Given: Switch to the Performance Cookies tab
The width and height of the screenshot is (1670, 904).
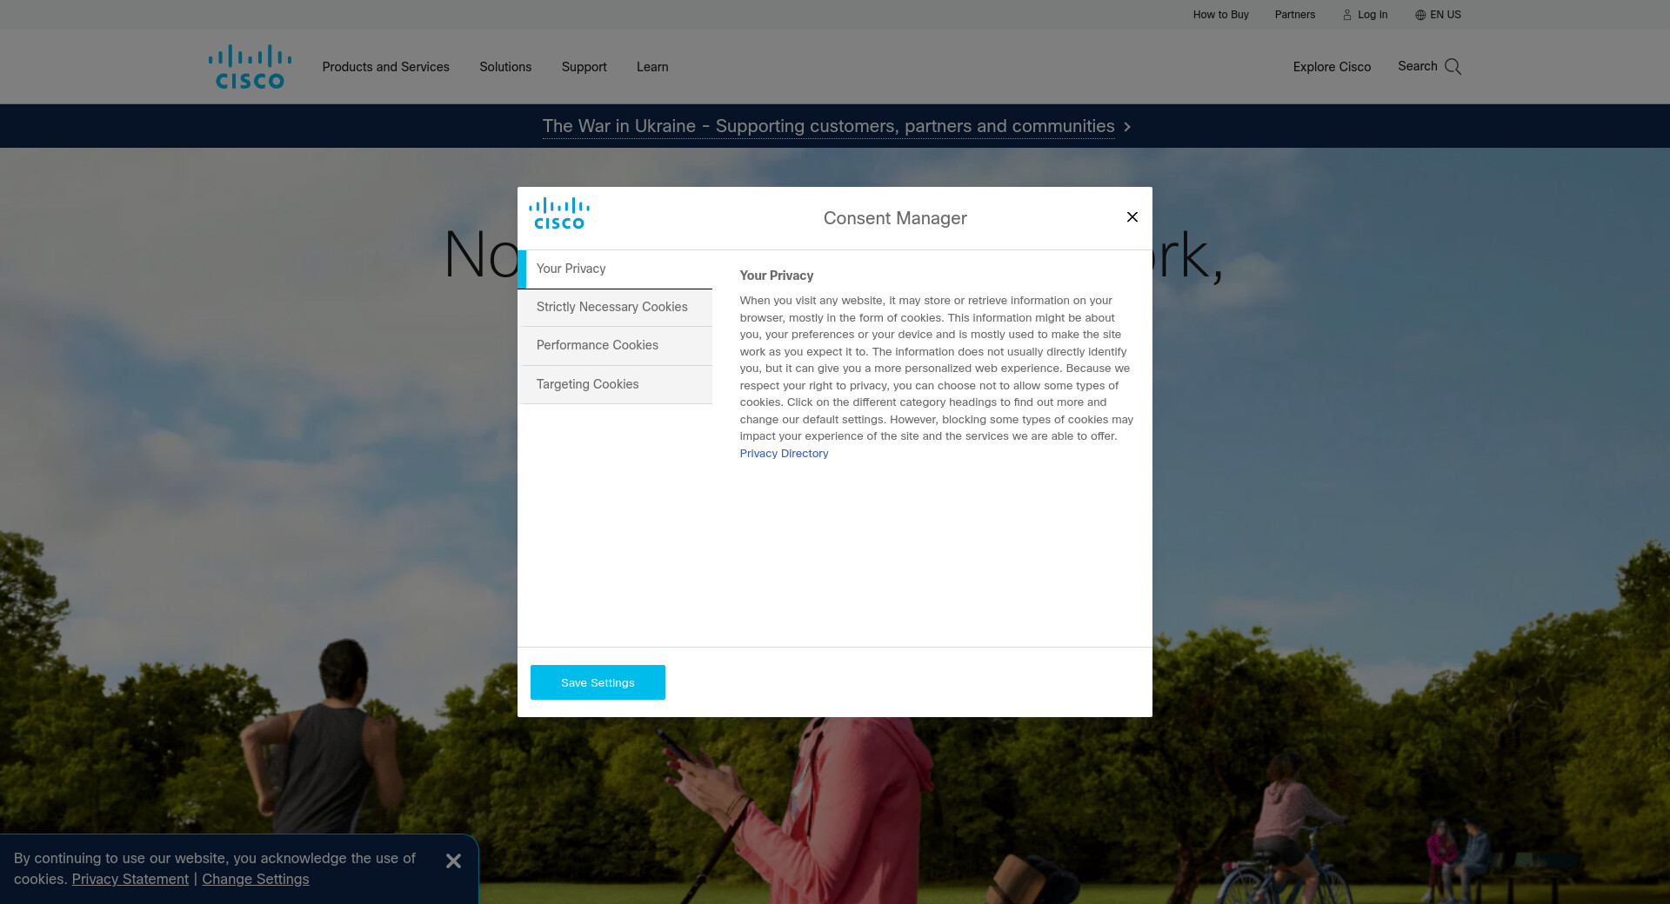Looking at the screenshot, I should tap(615, 346).
